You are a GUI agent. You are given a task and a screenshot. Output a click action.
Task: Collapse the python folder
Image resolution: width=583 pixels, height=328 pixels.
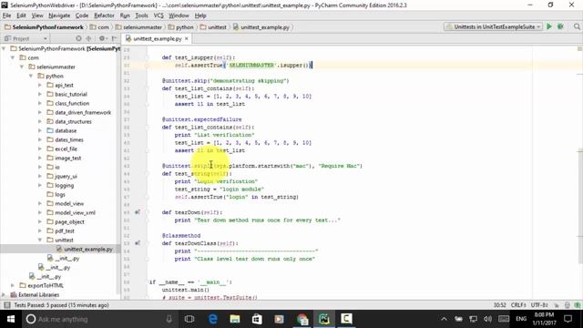coord(31,76)
